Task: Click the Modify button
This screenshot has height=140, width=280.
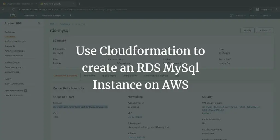Action: click(x=247, y=30)
